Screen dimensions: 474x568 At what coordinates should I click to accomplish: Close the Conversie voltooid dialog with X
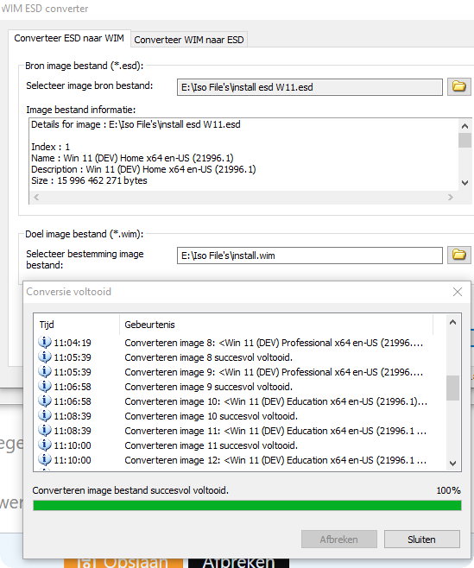pos(458,292)
